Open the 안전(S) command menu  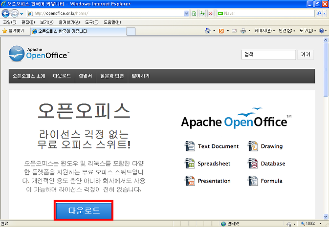[x=287, y=31]
